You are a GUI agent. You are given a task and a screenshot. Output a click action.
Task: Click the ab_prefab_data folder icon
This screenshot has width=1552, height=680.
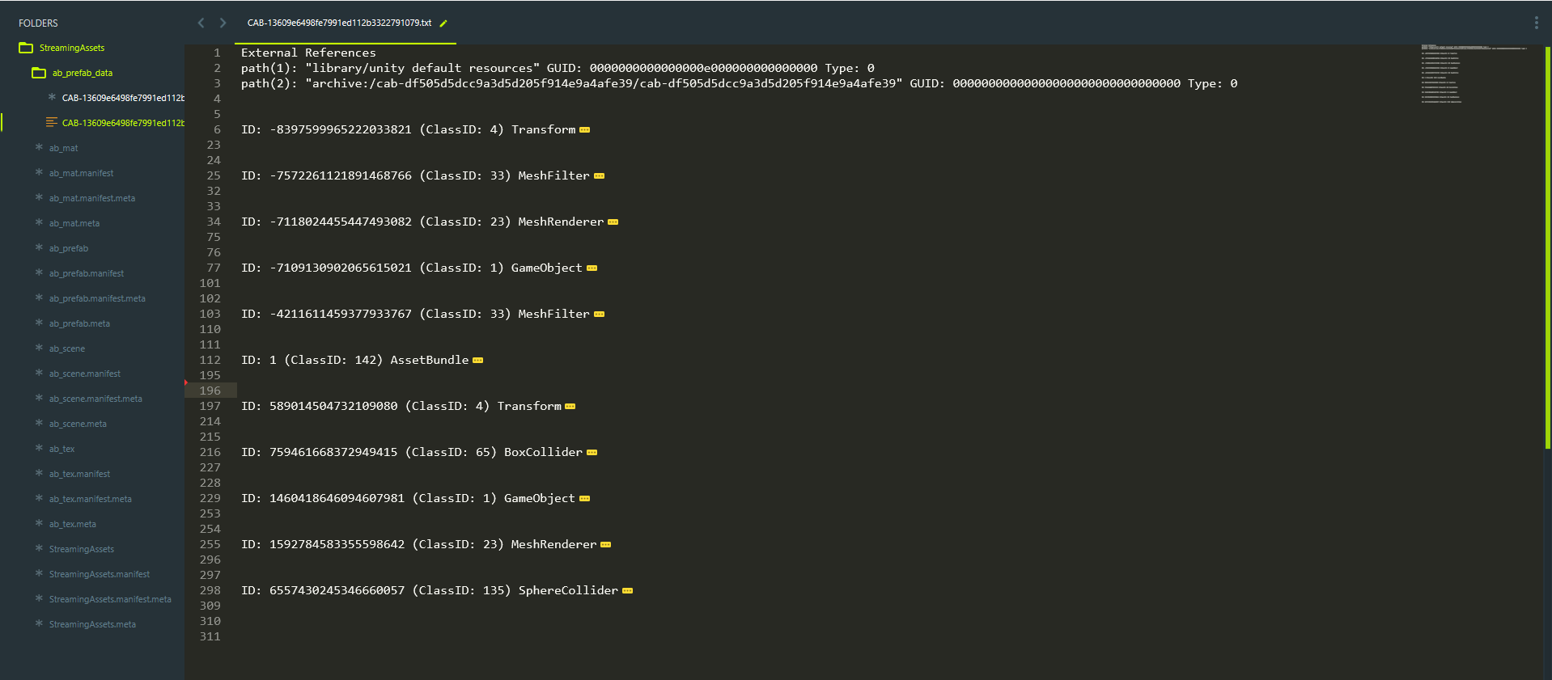point(39,73)
